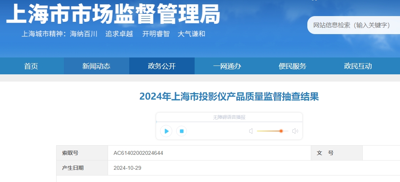Click the 索取号 label cell

click(x=82, y=153)
